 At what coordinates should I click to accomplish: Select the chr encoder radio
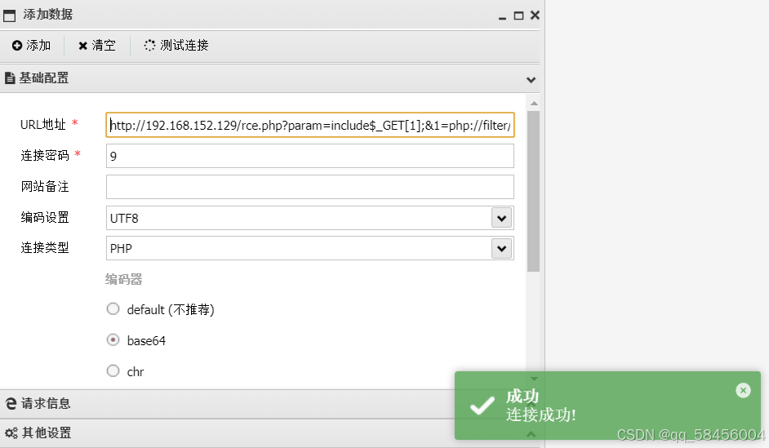[x=113, y=370]
